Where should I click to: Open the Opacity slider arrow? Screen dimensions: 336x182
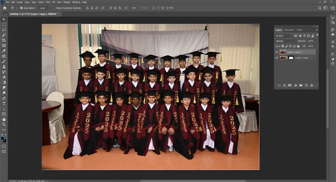click(316, 41)
